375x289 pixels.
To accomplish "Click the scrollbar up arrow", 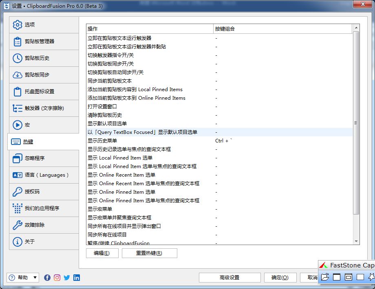I will 356,28.
